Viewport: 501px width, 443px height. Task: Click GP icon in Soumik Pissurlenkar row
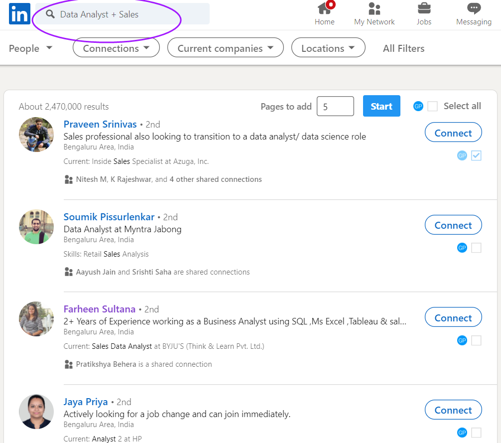click(462, 248)
